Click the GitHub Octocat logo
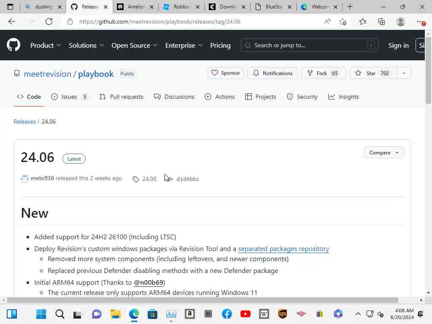The image size is (432, 324). tap(13, 45)
